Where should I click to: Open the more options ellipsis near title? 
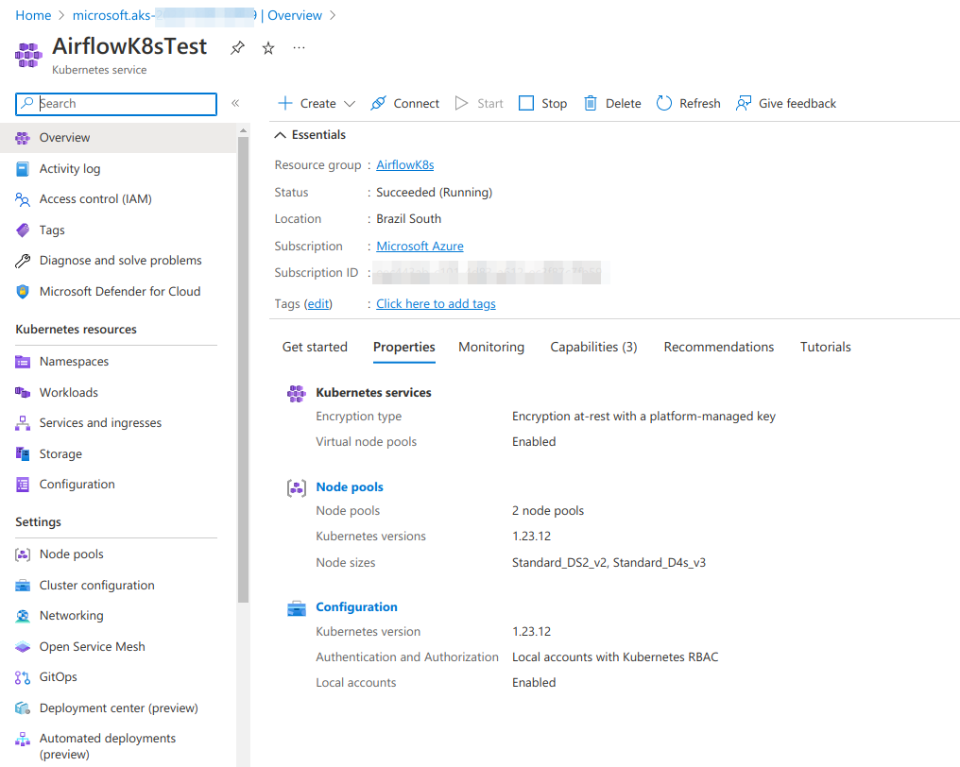(x=299, y=48)
